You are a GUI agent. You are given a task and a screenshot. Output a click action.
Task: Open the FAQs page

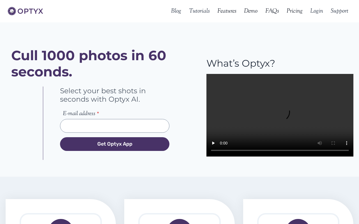pos(272,11)
